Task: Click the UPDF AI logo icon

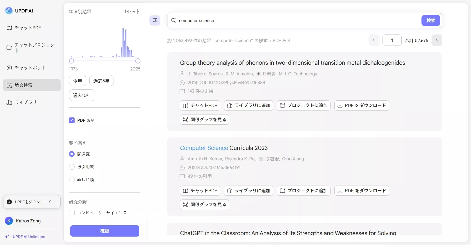Action: click(9, 11)
